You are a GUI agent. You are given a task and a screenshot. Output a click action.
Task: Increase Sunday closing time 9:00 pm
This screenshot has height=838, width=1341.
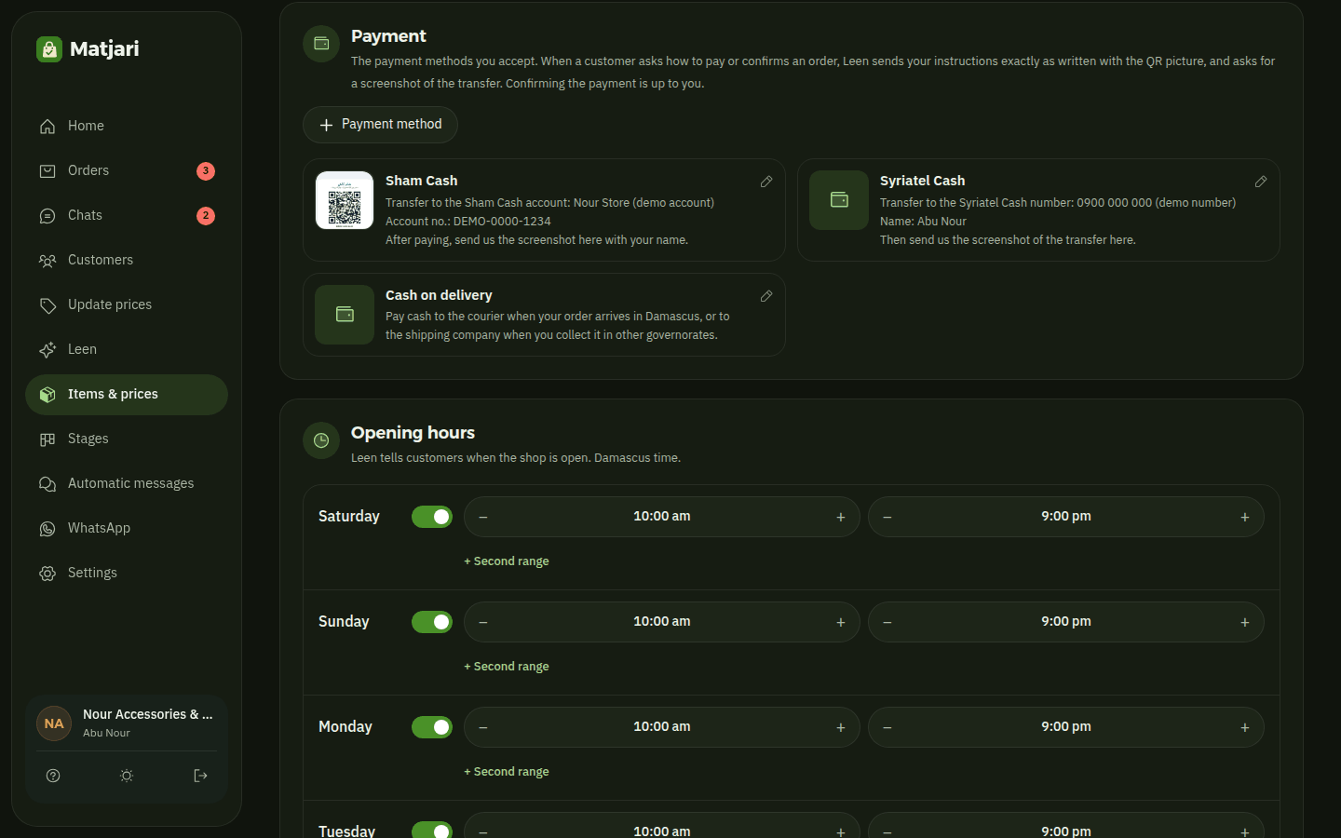coord(1245,622)
